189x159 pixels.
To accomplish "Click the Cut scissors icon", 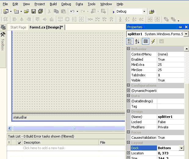I will point(49,11).
